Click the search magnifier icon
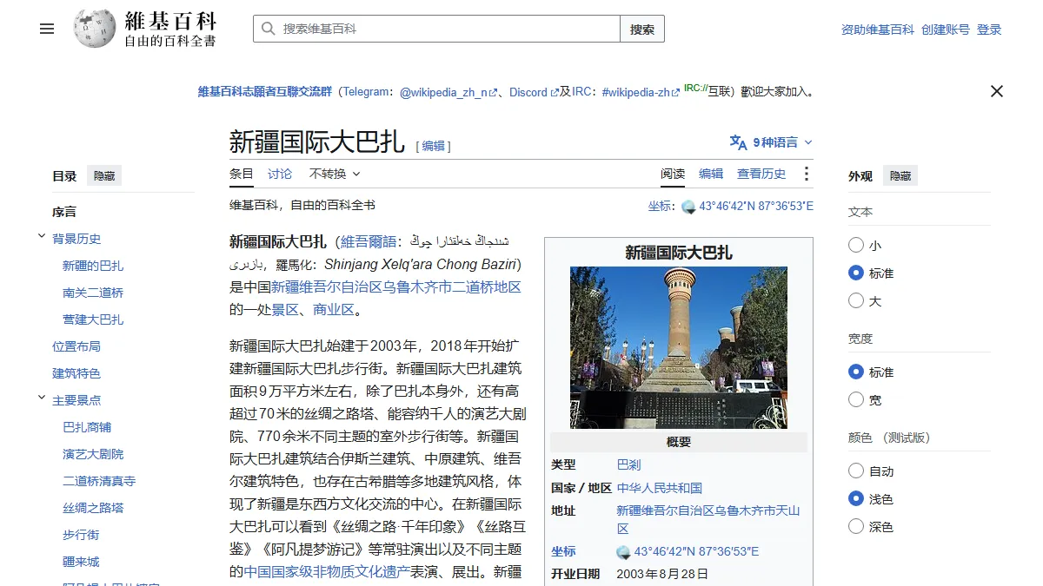 point(268,29)
